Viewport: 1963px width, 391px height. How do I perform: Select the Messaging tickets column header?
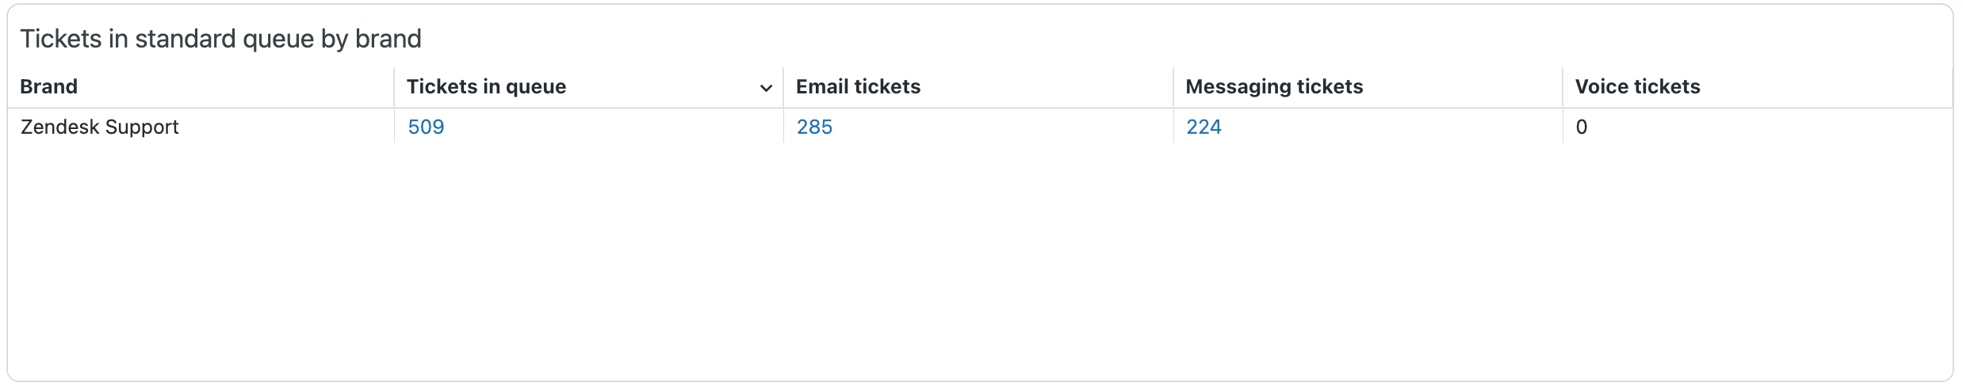coord(1274,87)
